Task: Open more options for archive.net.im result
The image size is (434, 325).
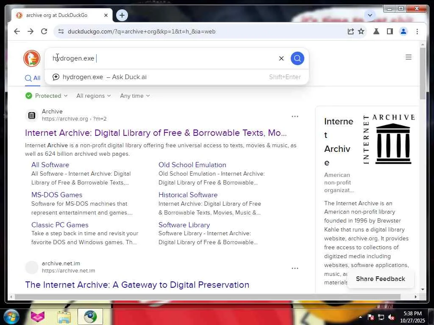Action: click(x=295, y=268)
